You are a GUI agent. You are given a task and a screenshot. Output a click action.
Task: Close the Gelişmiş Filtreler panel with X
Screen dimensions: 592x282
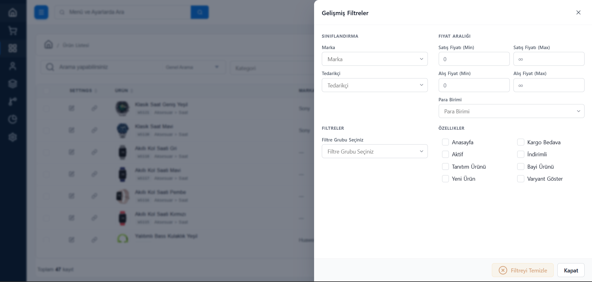tap(578, 13)
